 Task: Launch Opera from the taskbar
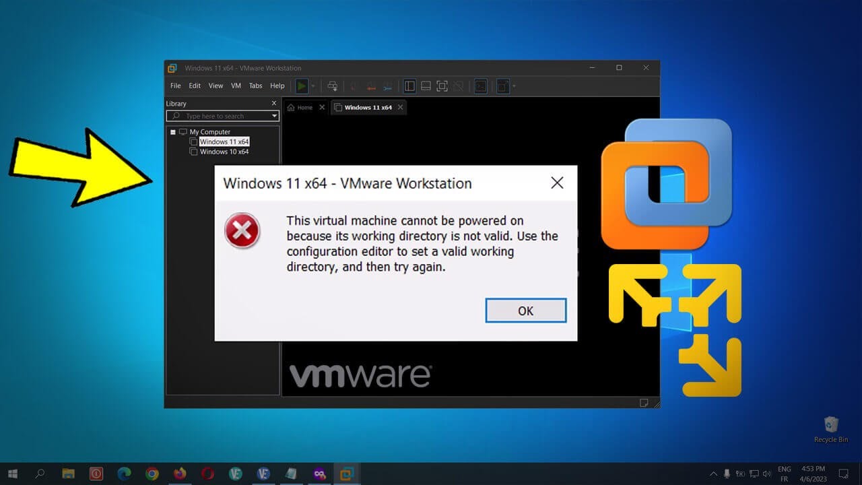pos(208,474)
